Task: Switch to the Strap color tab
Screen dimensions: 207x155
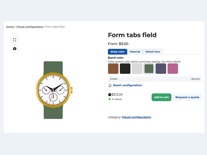Action: tap(117, 52)
